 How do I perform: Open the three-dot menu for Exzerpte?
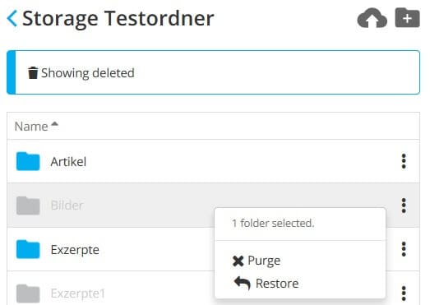tap(404, 249)
